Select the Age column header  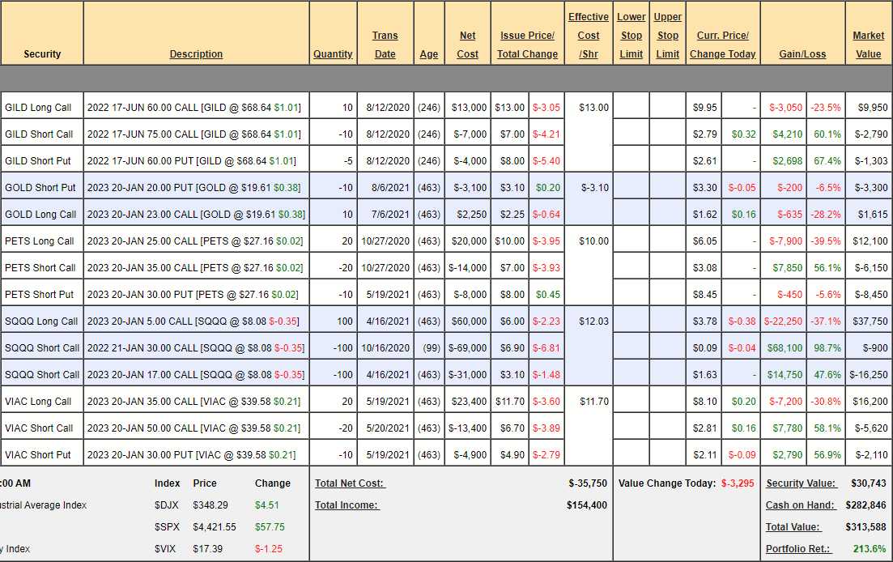[x=429, y=54]
